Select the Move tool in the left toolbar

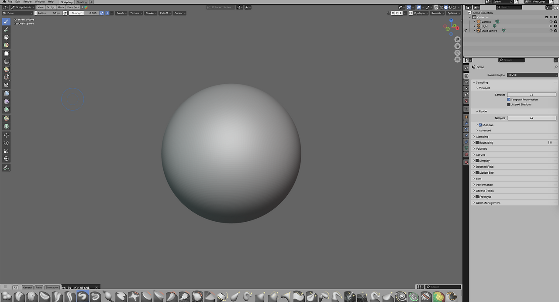tap(7, 135)
